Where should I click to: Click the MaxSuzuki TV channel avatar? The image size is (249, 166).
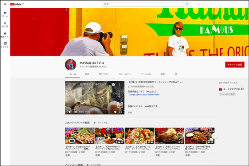tap(70, 65)
